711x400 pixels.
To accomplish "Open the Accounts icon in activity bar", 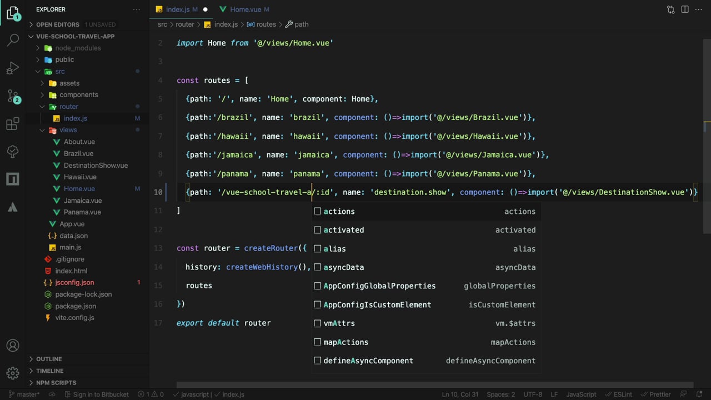I will click(12, 346).
